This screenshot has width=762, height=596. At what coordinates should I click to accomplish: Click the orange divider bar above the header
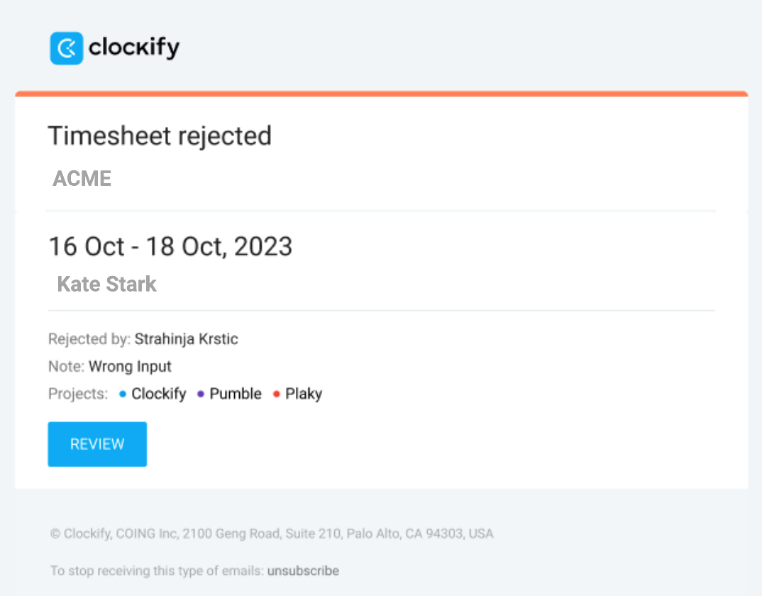point(381,92)
